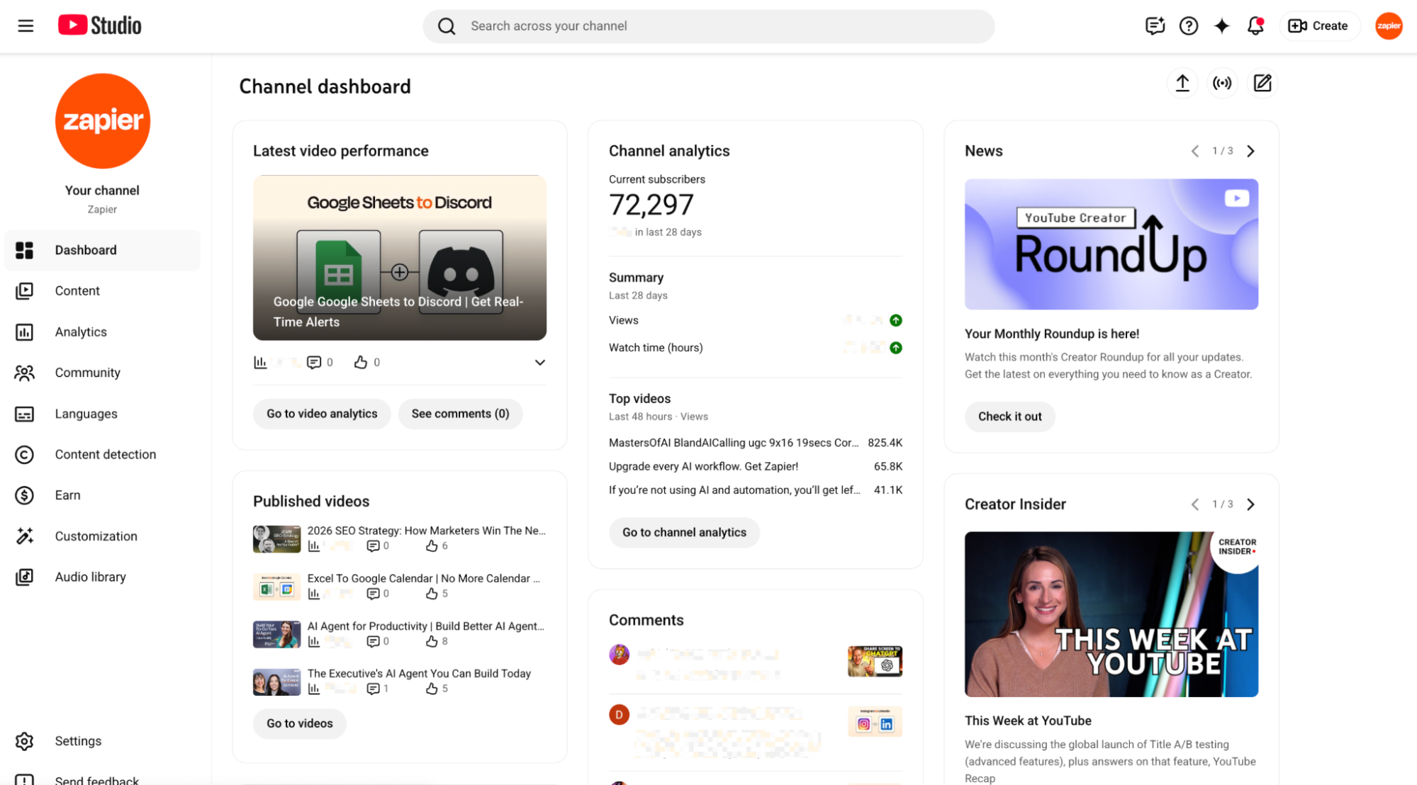Open the Audio library section
This screenshot has height=785, width=1417.
[91, 577]
